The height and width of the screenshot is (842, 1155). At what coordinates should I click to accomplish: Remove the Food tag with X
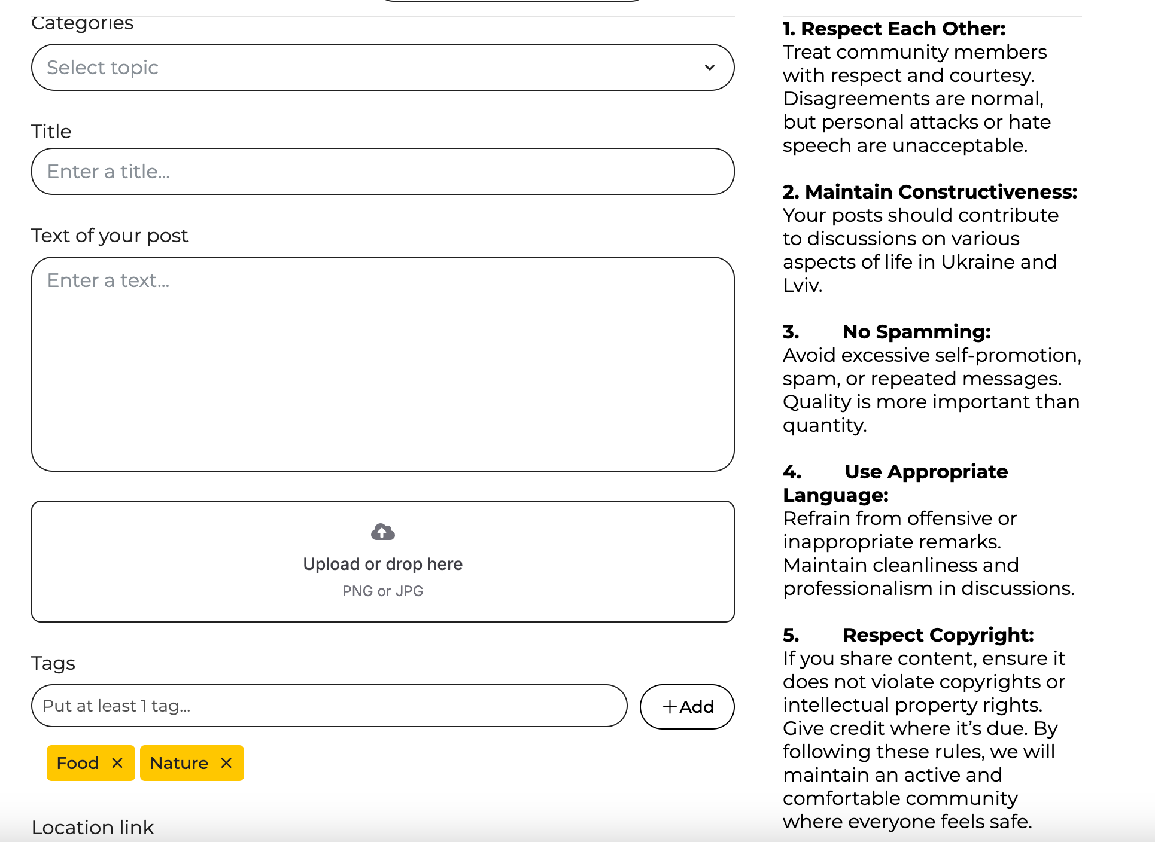click(x=117, y=763)
